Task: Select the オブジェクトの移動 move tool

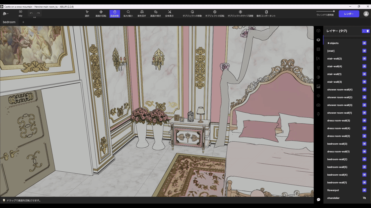Action: tap(192, 14)
